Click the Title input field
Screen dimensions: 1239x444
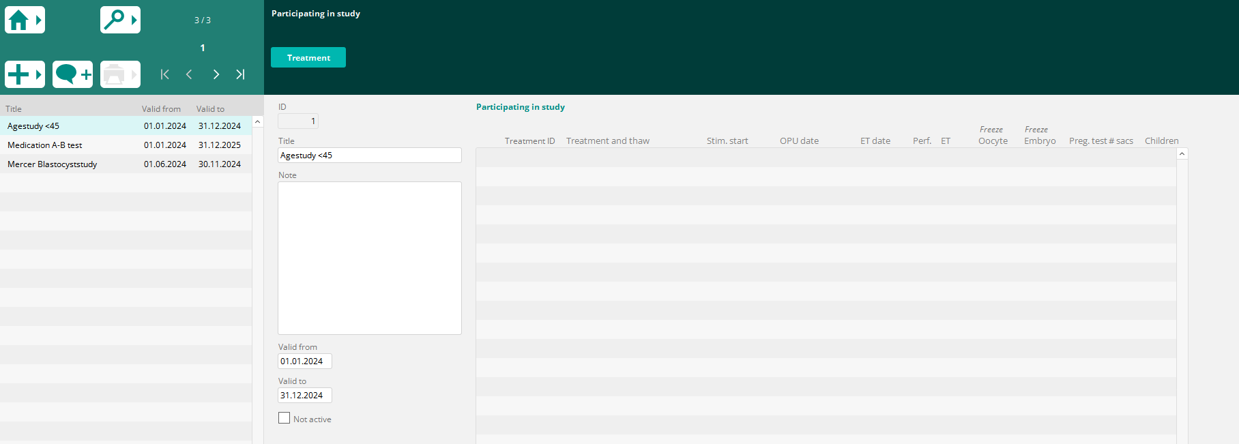pyautogui.click(x=370, y=156)
